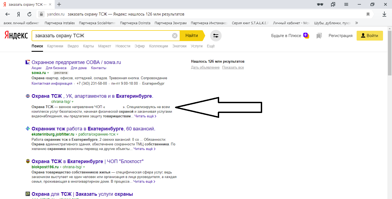
Task: Switch to the Услуги tab
Action: 197,46
